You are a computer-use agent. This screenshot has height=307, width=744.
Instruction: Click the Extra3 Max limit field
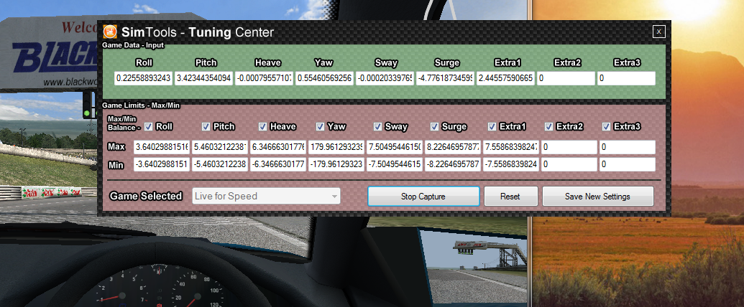pyautogui.click(x=628, y=147)
